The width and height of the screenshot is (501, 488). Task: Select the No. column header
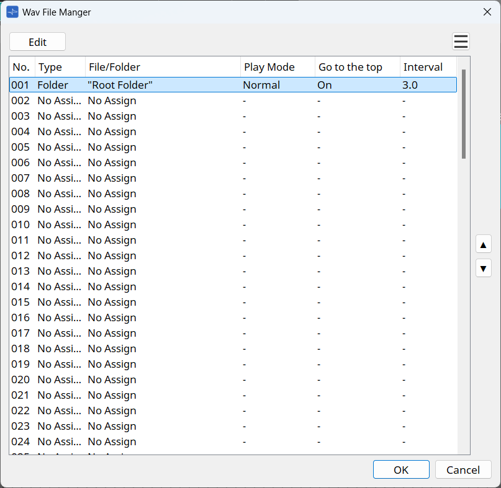[x=21, y=66]
